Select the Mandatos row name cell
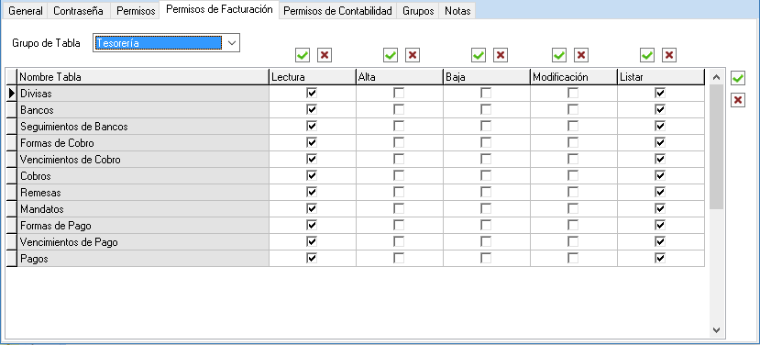This screenshot has width=760, height=345. [143, 208]
